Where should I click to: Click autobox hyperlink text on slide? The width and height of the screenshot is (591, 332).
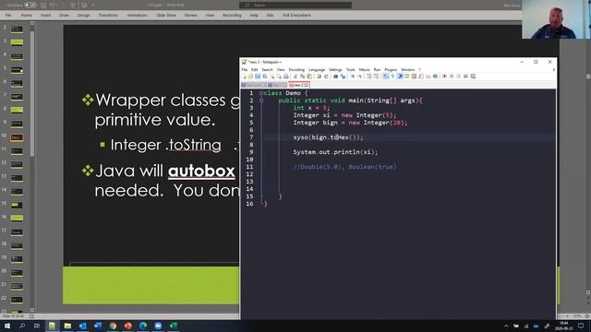point(201,172)
